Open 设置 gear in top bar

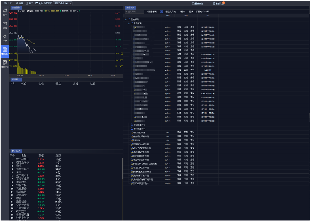coord(19,3)
